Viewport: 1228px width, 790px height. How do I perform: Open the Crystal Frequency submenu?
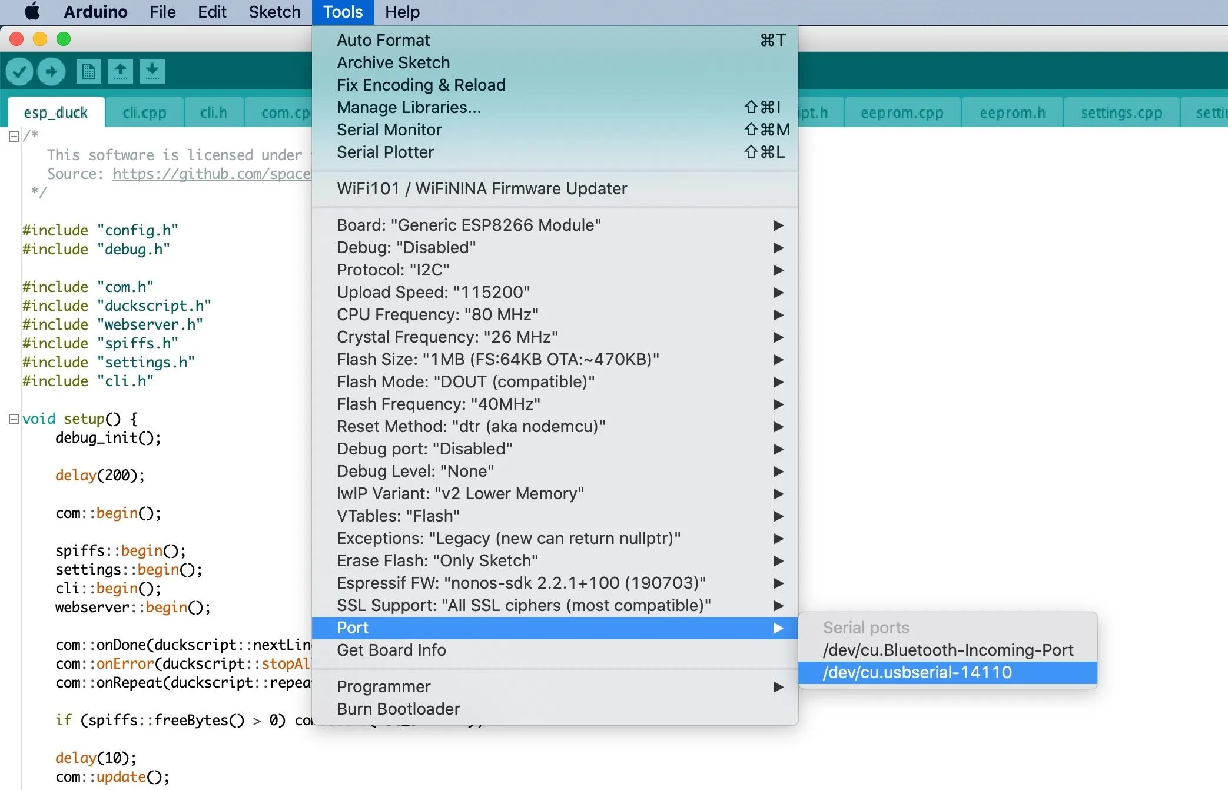coord(555,337)
